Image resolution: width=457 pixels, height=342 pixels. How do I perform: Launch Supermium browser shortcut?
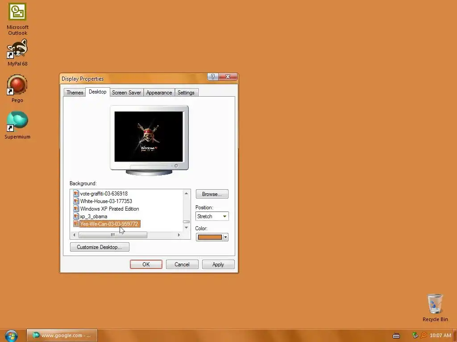click(x=17, y=125)
